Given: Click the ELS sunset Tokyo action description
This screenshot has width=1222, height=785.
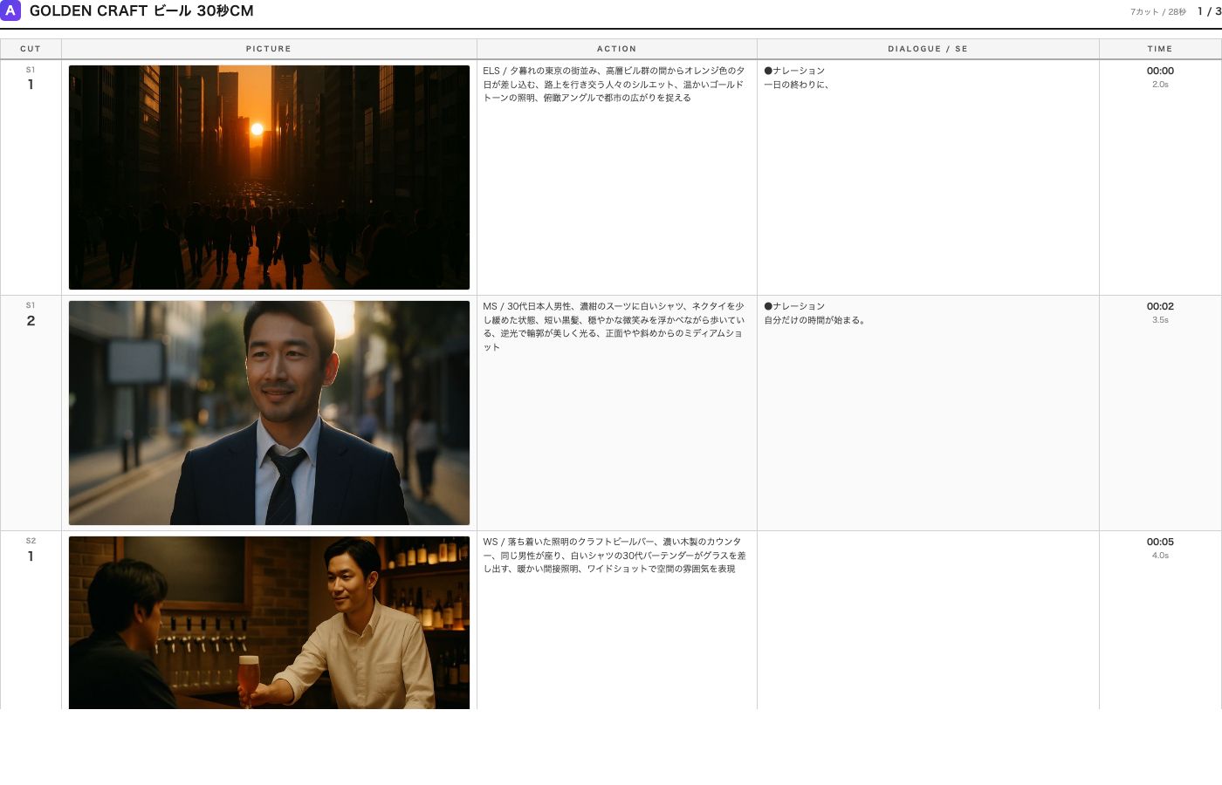Looking at the screenshot, I should pos(614,85).
